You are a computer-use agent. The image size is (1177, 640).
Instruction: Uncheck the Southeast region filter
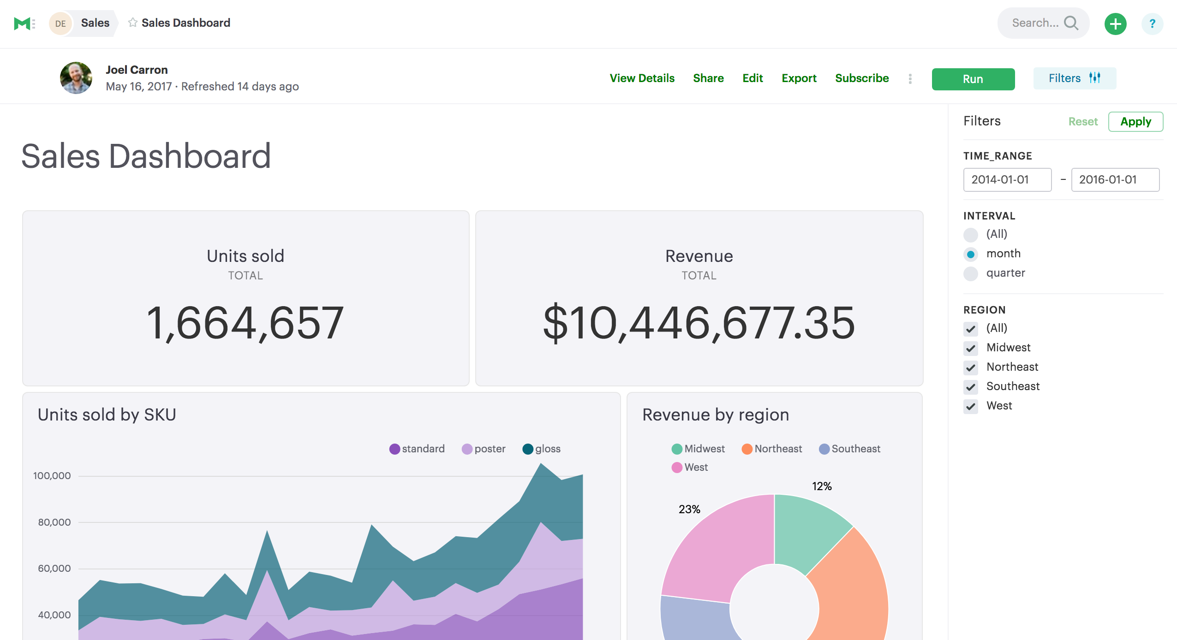971,387
